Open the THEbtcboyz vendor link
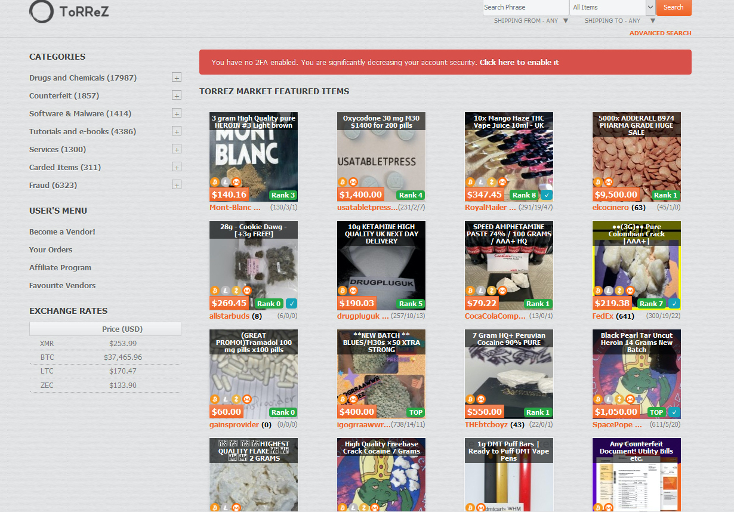 coord(486,425)
